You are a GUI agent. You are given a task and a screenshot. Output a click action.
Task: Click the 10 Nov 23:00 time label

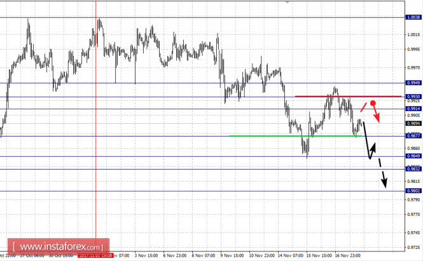[261, 255]
